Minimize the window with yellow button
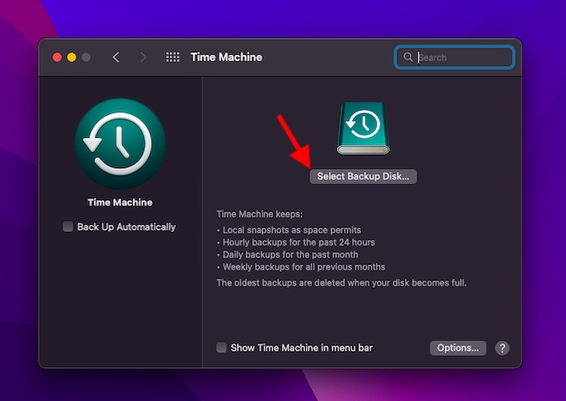The height and width of the screenshot is (401, 566). [72, 57]
